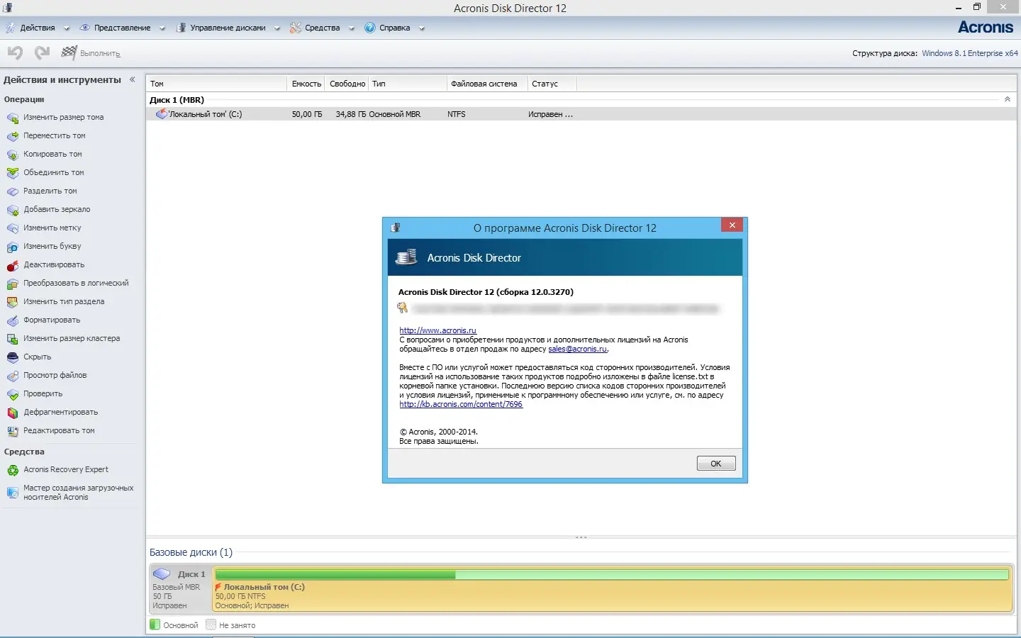
Task: Open the 'Средства' menu
Action: (322, 28)
